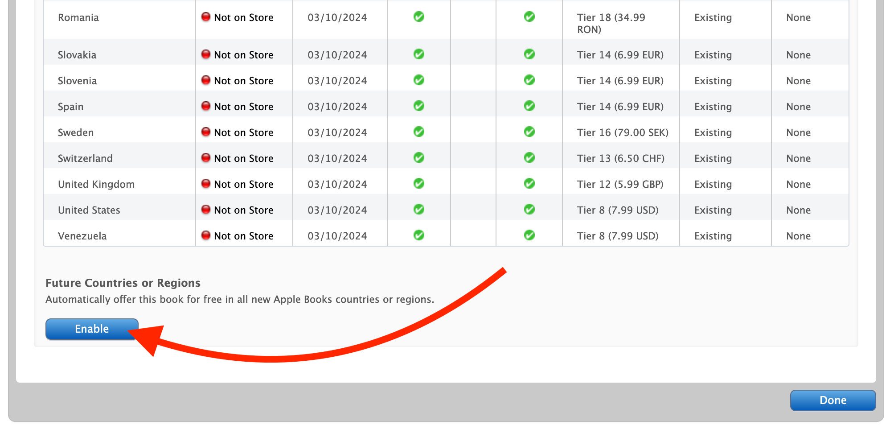The width and height of the screenshot is (894, 429).
Task: Click the Enable button for future regions
Action: [92, 329]
